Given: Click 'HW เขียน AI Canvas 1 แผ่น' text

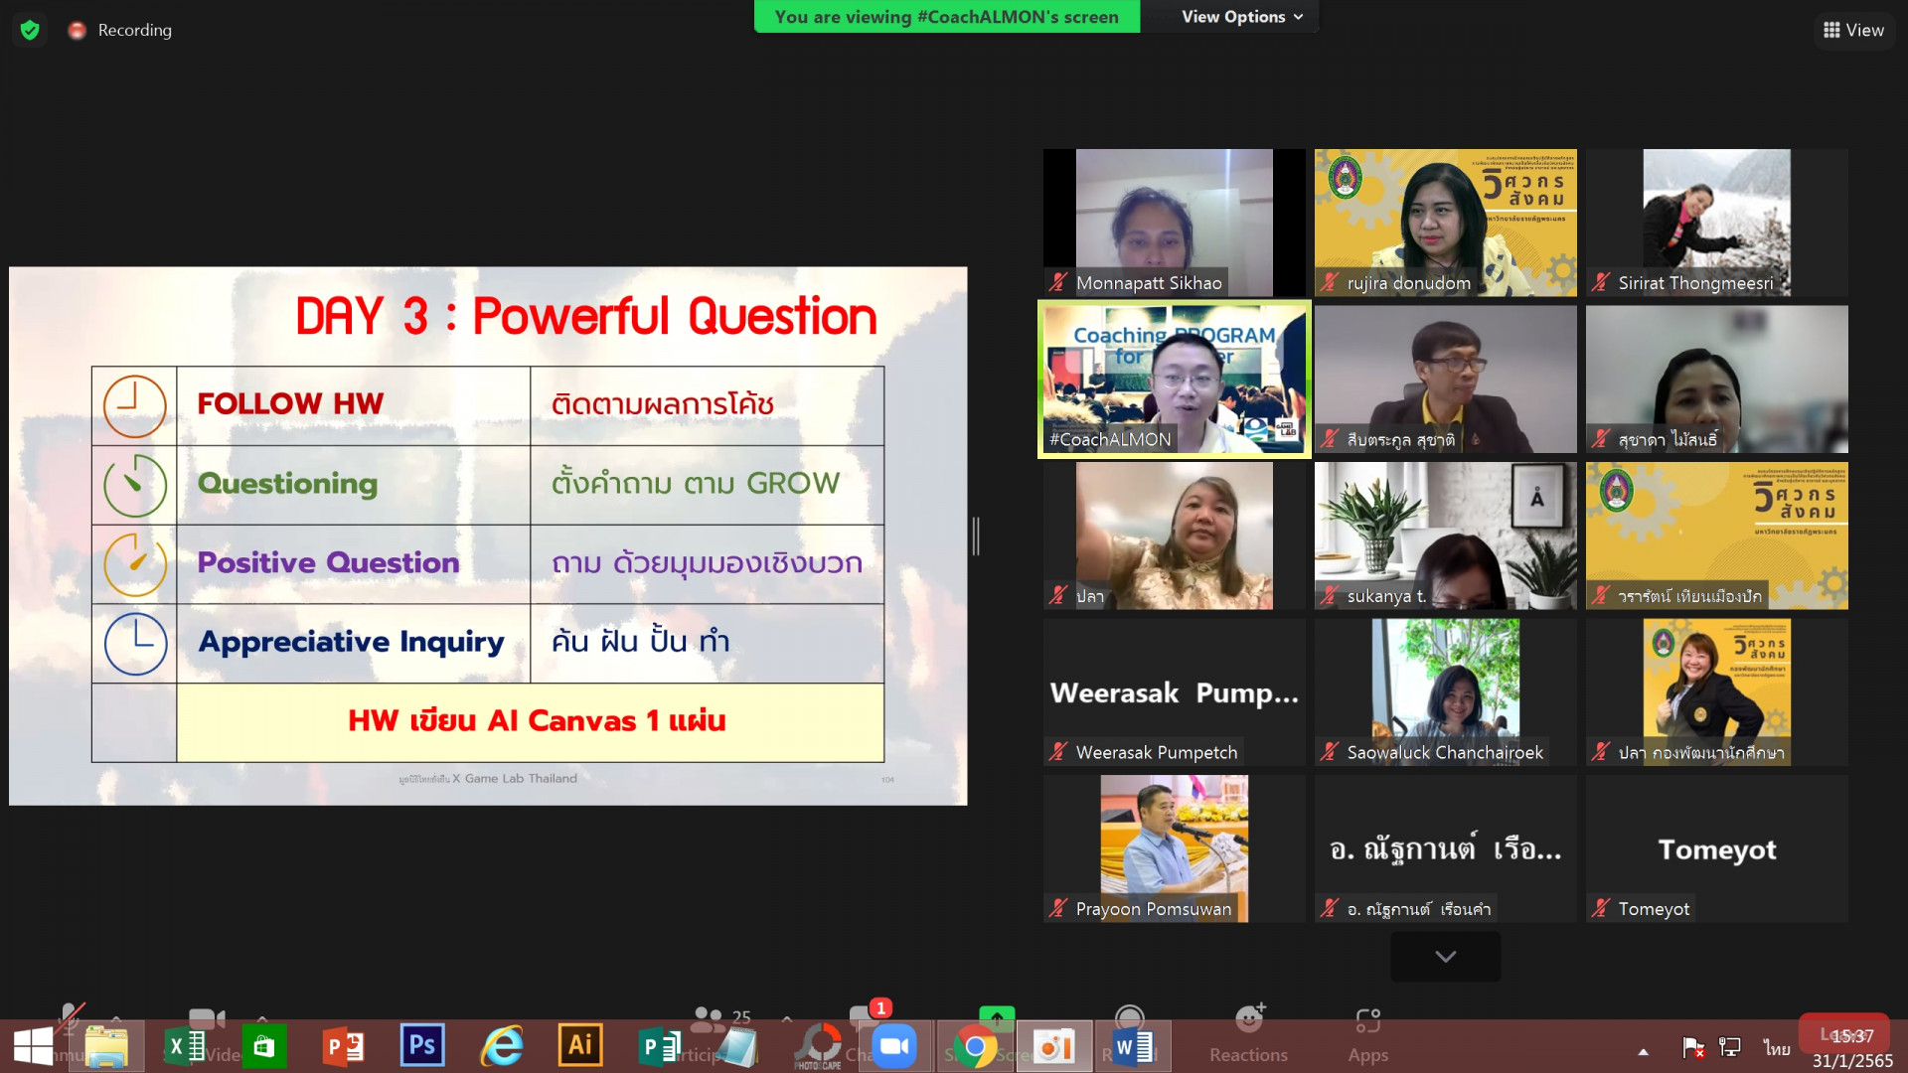Looking at the screenshot, I should [x=537, y=720].
